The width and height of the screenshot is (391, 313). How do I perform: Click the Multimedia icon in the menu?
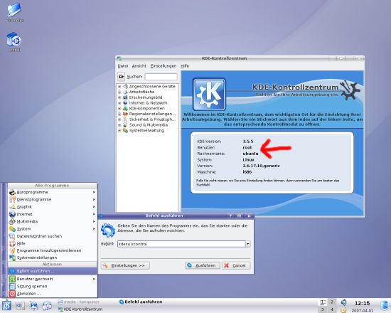tap(12, 221)
